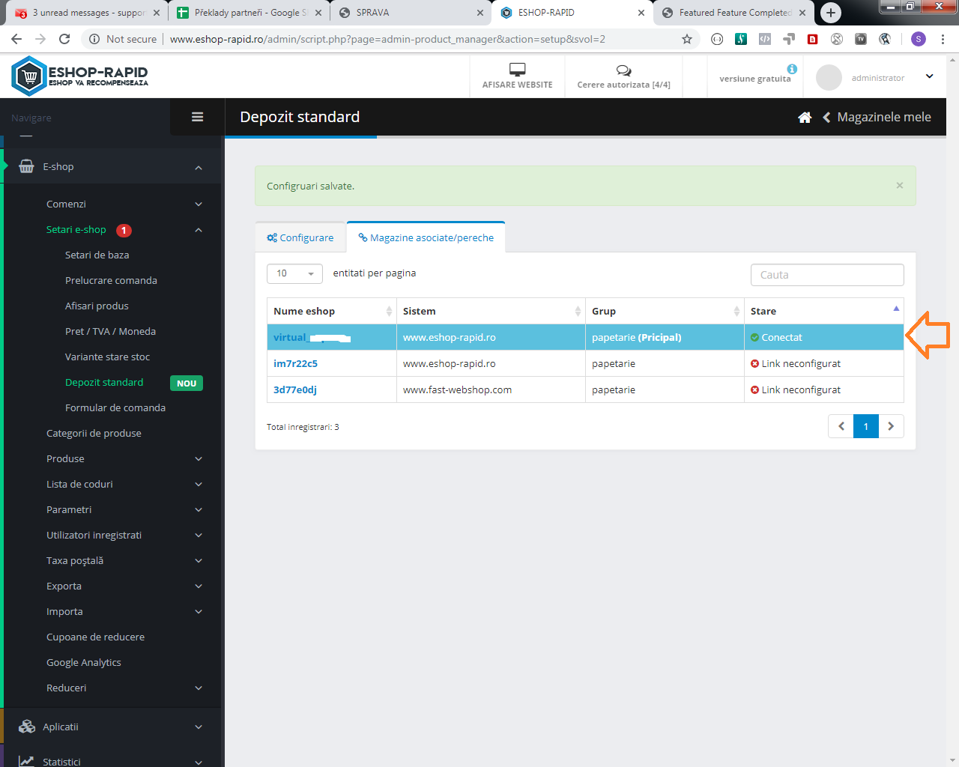Expand the Parametri submenu
Screen dimensions: 959x767
tap(199, 509)
